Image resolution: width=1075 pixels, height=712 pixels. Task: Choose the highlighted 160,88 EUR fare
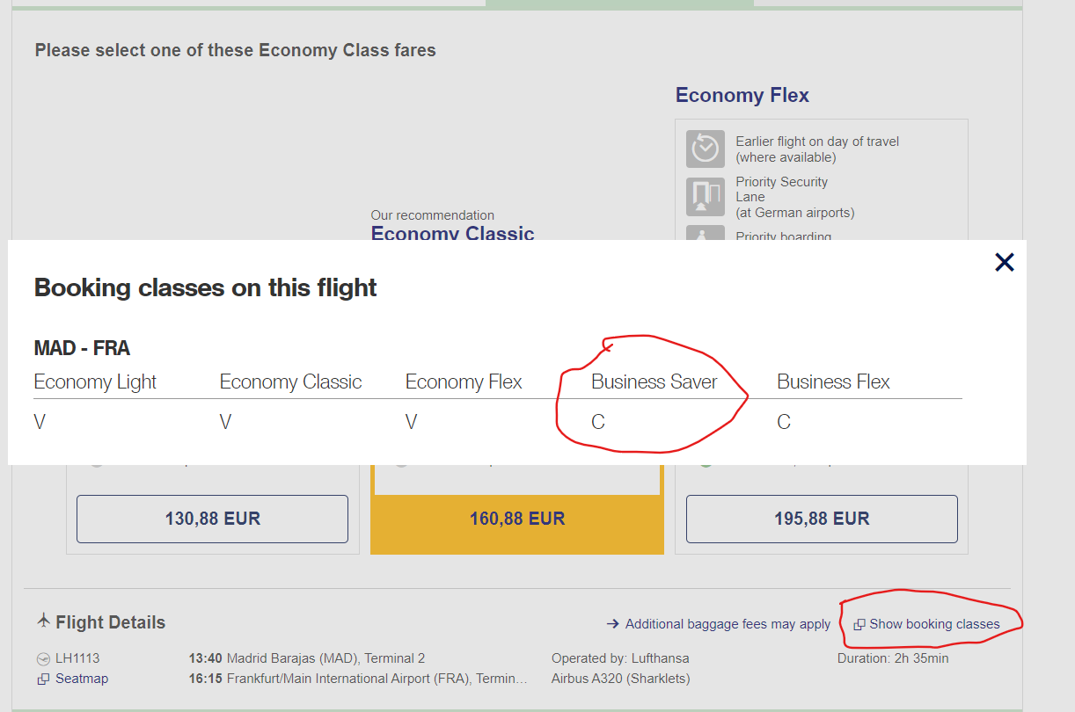(516, 519)
